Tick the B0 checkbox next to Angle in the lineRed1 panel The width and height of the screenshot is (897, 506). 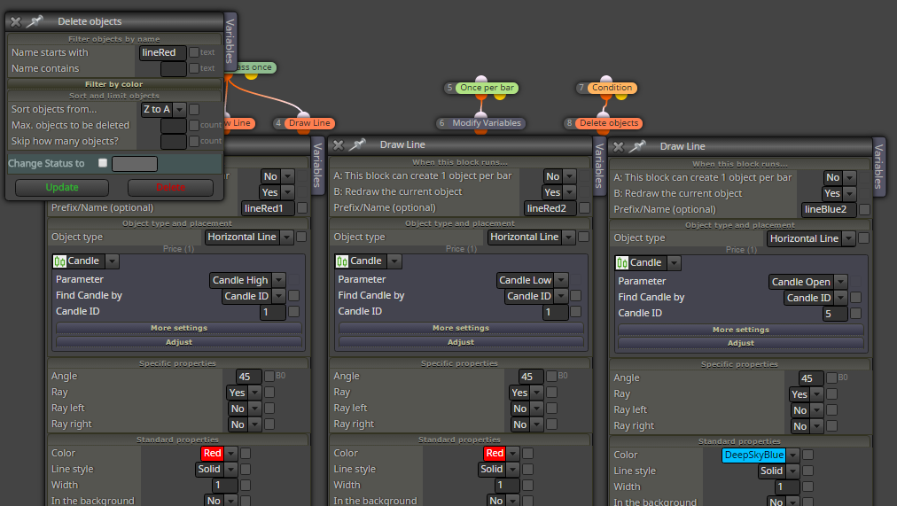(x=269, y=376)
